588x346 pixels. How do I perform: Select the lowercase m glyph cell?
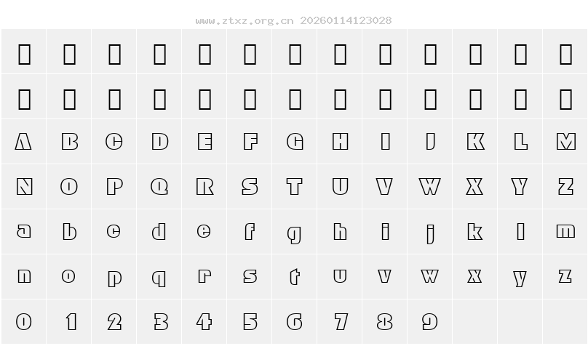click(565, 232)
